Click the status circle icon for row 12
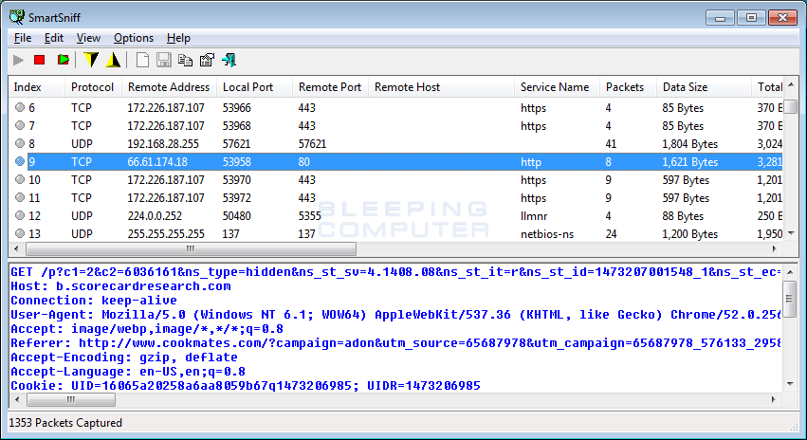This screenshot has height=440, width=807. point(20,215)
